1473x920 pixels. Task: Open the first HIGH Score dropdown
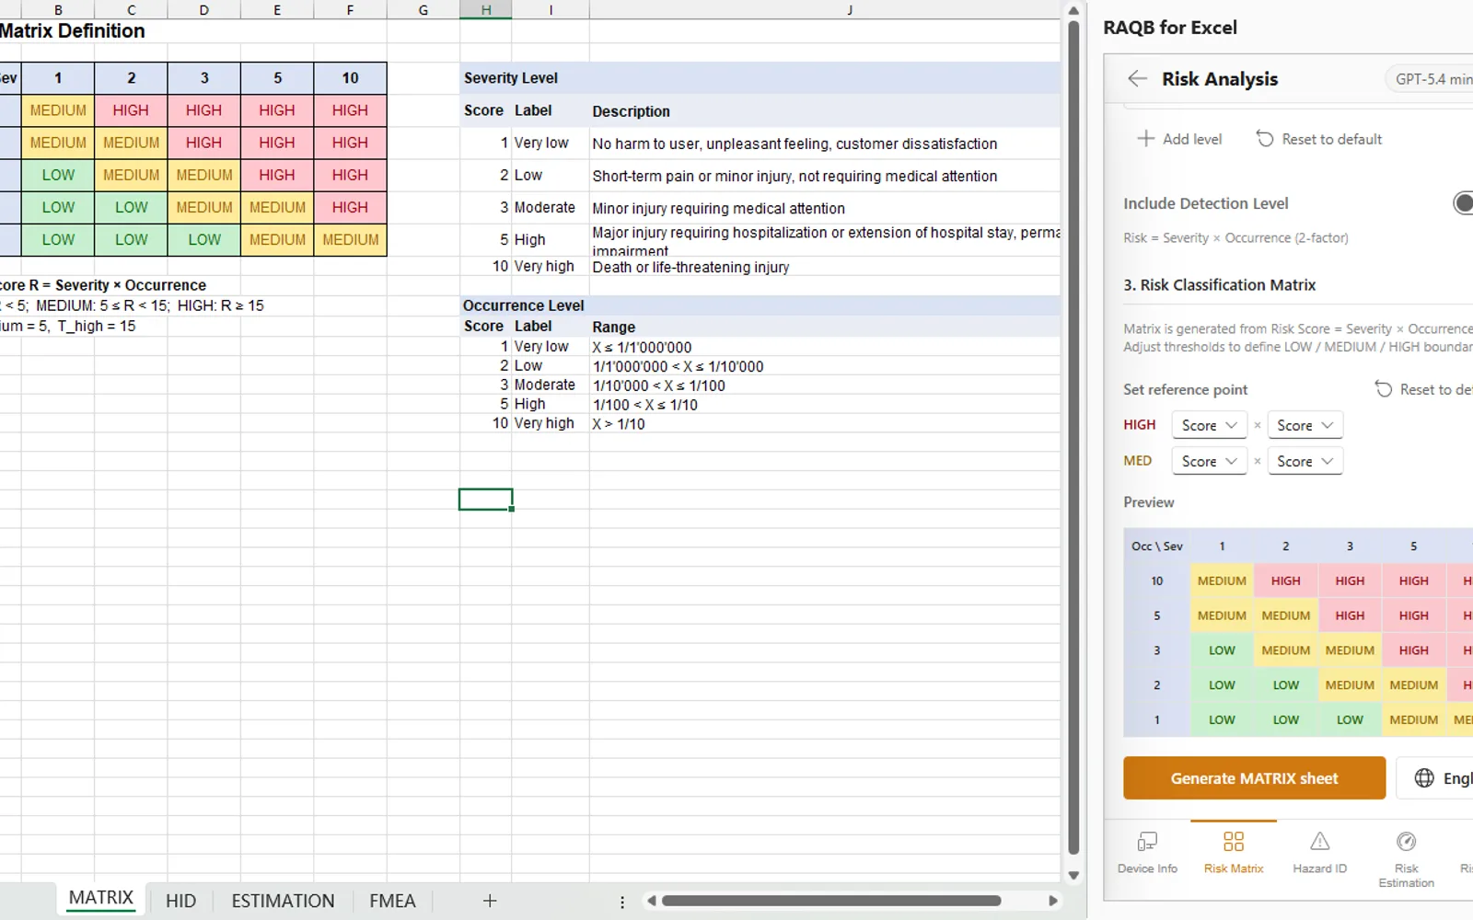click(x=1209, y=425)
